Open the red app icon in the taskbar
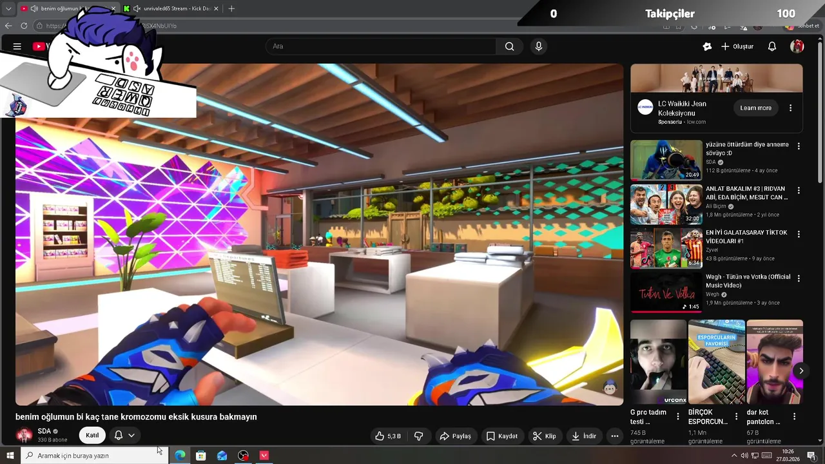This screenshot has width=825, height=464. [264, 456]
